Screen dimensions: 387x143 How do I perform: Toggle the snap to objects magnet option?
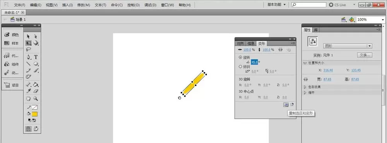pyautogui.click(x=28, y=129)
